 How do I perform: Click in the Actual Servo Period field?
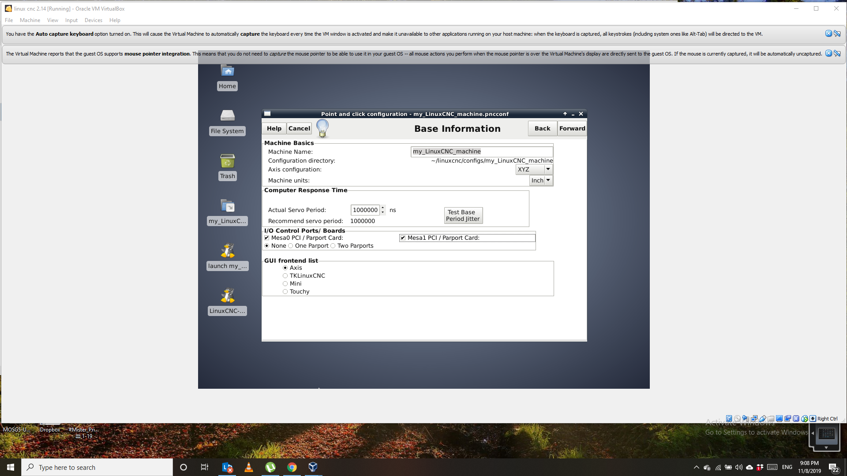click(x=365, y=210)
